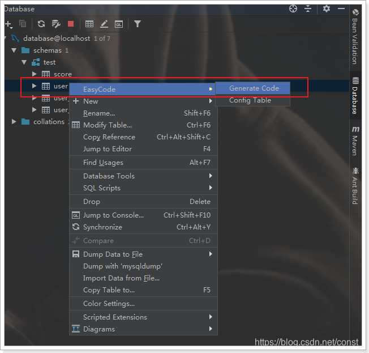Select Generate Code in EasyCode submenu

(x=253, y=88)
